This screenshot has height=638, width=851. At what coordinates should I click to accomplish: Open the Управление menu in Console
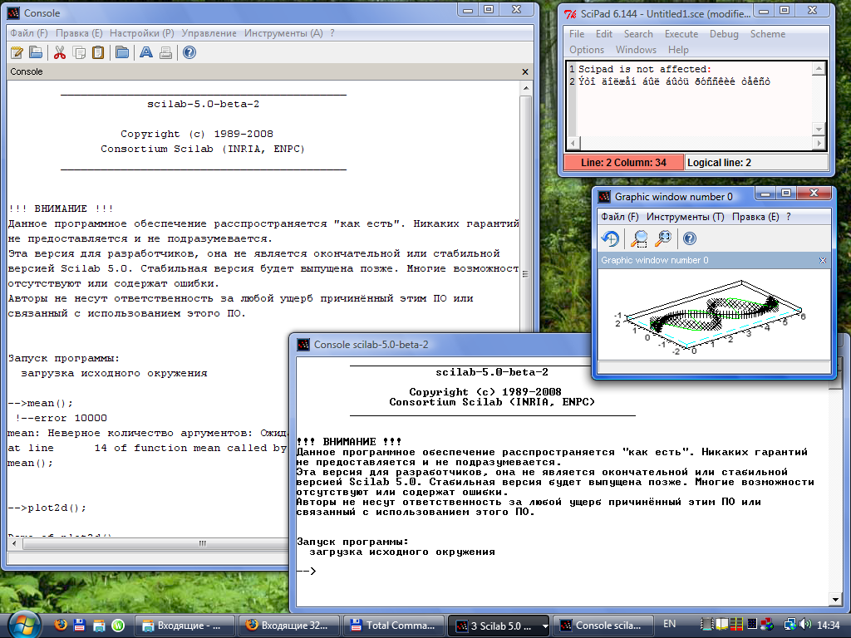(209, 33)
